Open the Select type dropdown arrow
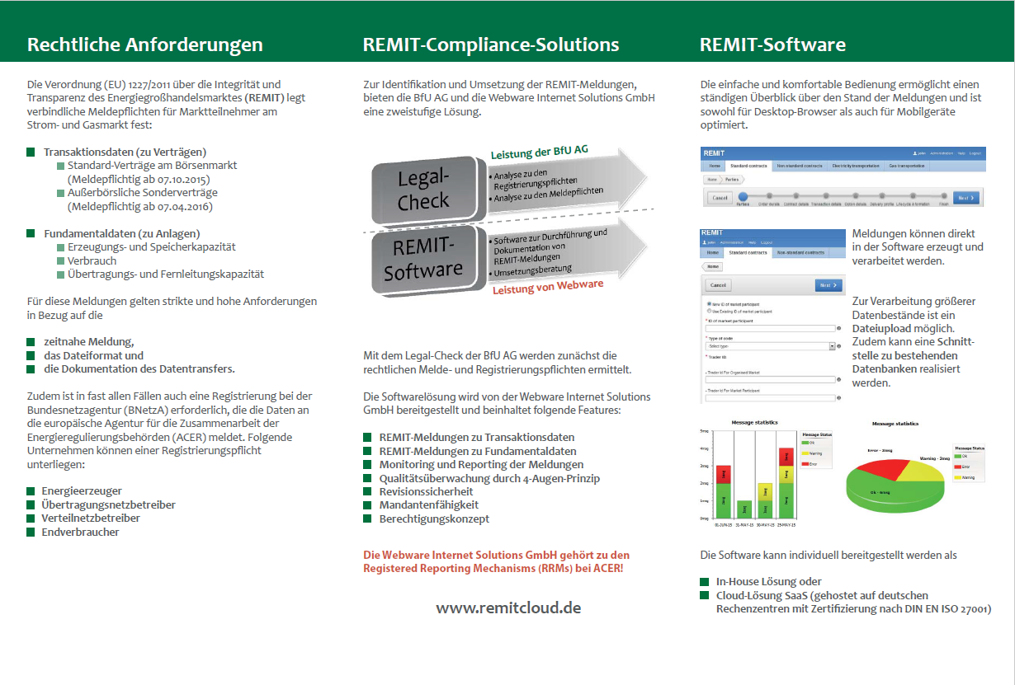Image resolution: width=1015 pixels, height=685 pixels. 831,347
